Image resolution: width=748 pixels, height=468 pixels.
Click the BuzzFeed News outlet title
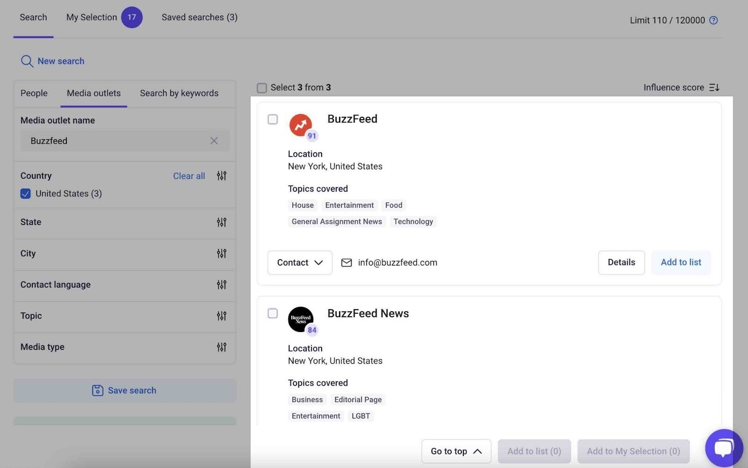pyautogui.click(x=368, y=313)
